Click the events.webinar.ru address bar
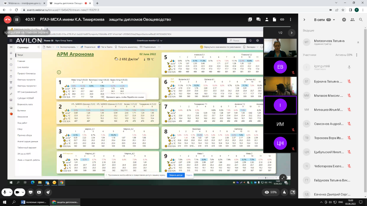 pos(175,10)
